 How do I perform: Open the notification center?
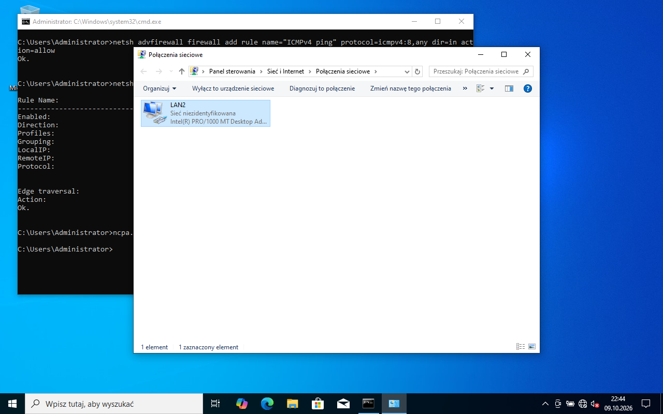646,404
